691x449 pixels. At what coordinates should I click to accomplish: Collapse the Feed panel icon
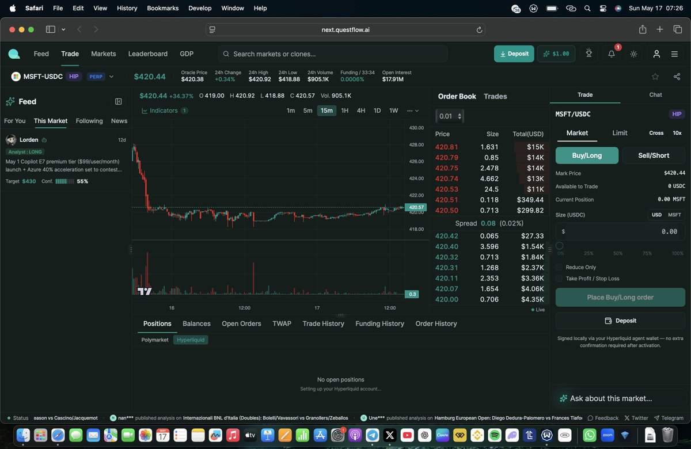(119, 101)
